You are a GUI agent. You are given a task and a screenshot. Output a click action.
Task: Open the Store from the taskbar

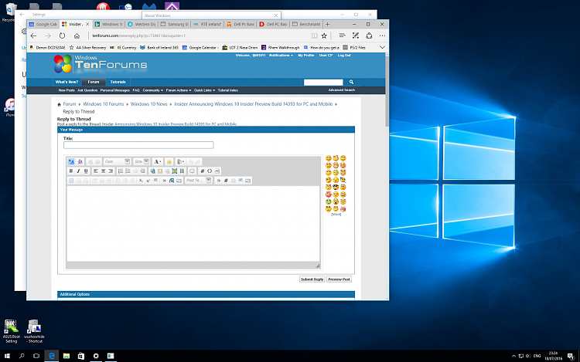click(x=81, y=356)
